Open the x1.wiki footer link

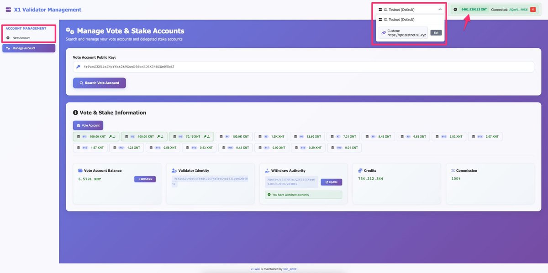pos(255,269)
